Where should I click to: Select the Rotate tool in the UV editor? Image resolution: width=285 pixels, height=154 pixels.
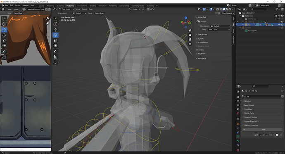pyautogui.click(x=4, y=35)
